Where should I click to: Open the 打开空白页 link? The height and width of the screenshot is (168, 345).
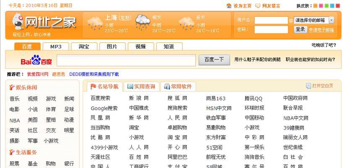point(323,86)
